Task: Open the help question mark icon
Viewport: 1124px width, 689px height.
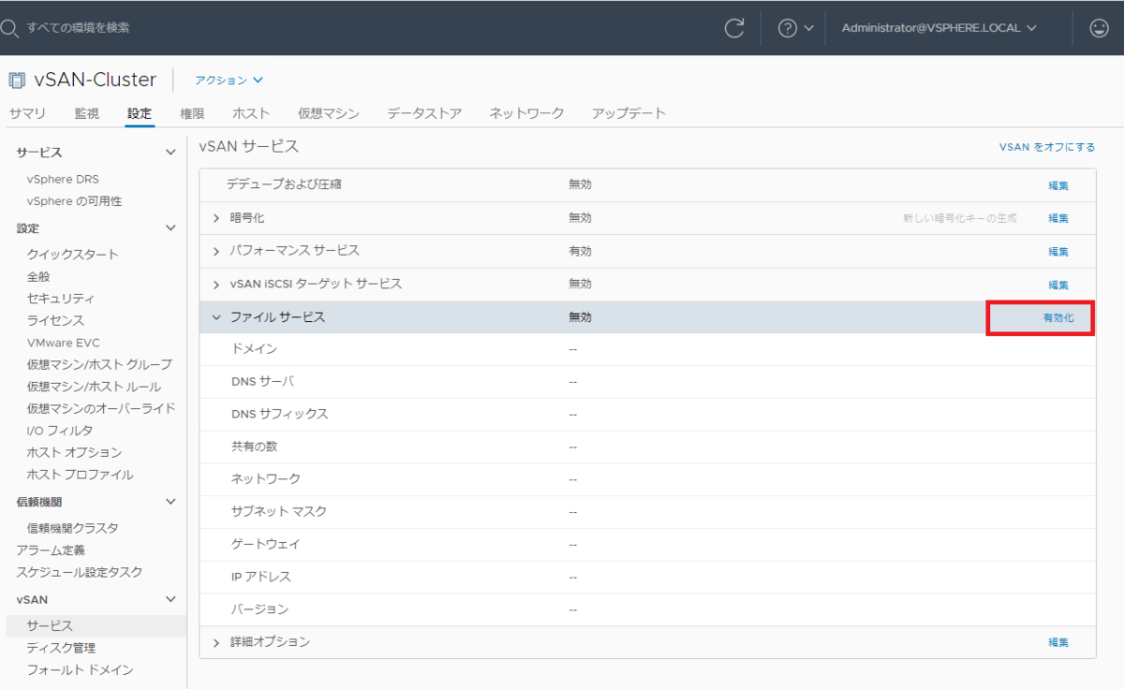Action: click(x=788, y=28)
